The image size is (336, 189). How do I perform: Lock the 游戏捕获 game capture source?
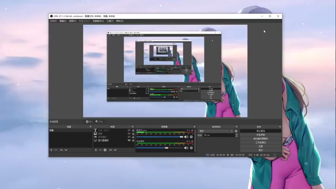click(133, 137)
